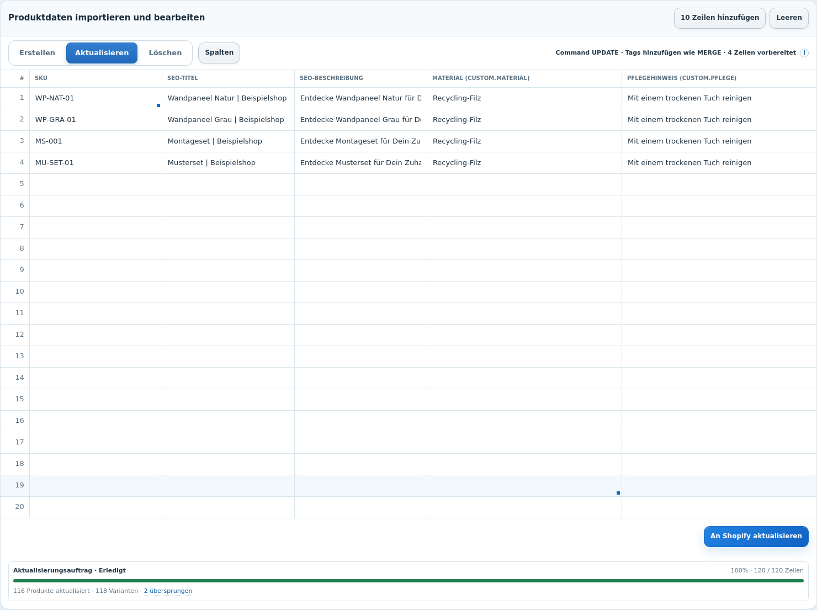Click the info icon beside Zeilen vorbereitet
The image size is (817, 610).
[x=804, y=53]
